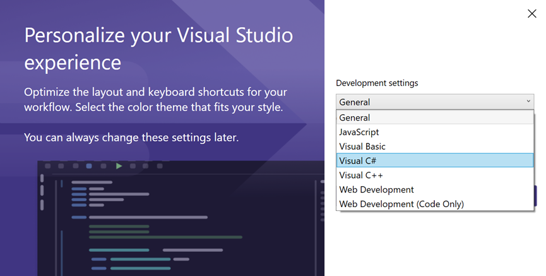
Task: Choose General from the dropdown list
Action: click(x=434, y=117)
